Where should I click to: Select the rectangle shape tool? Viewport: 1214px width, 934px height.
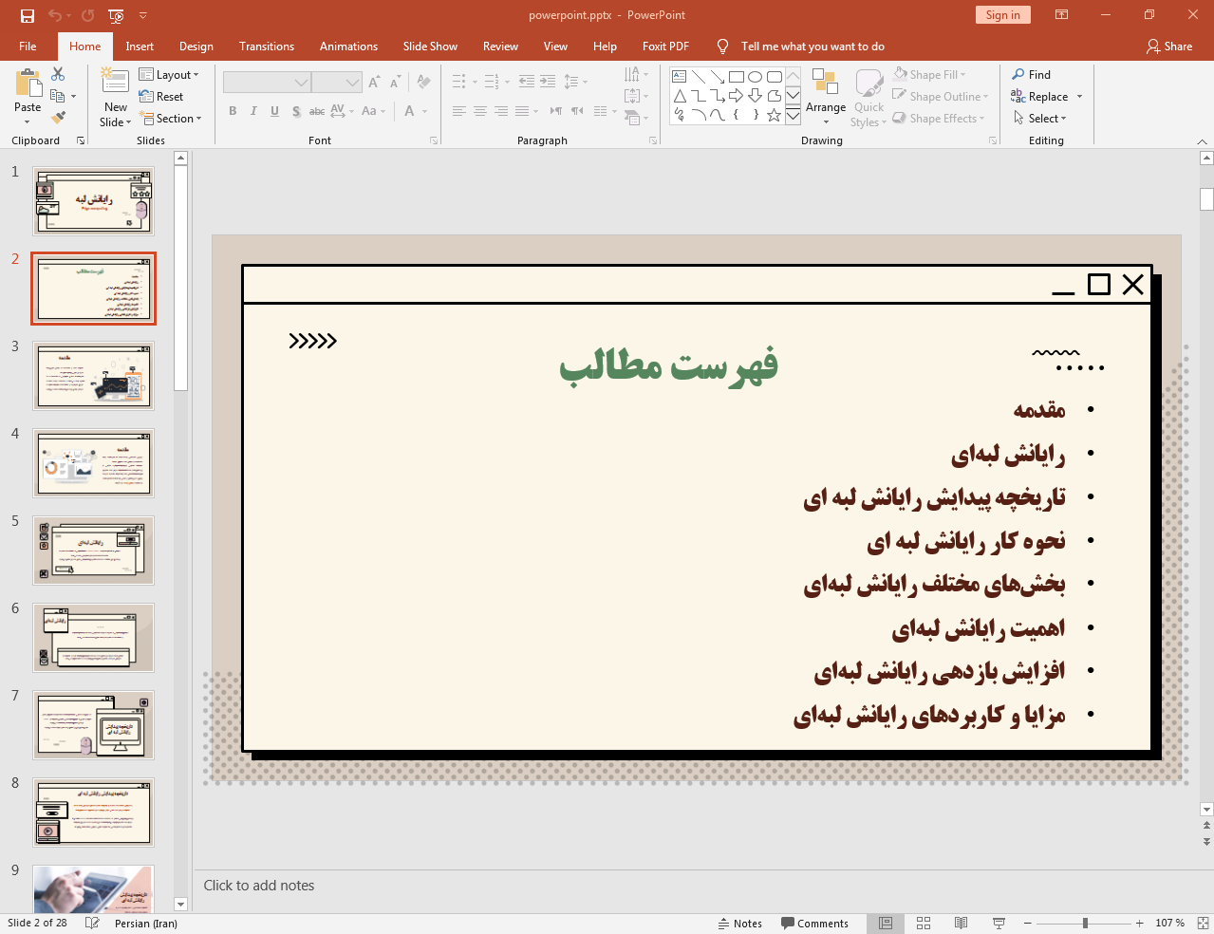pos(736,76)
